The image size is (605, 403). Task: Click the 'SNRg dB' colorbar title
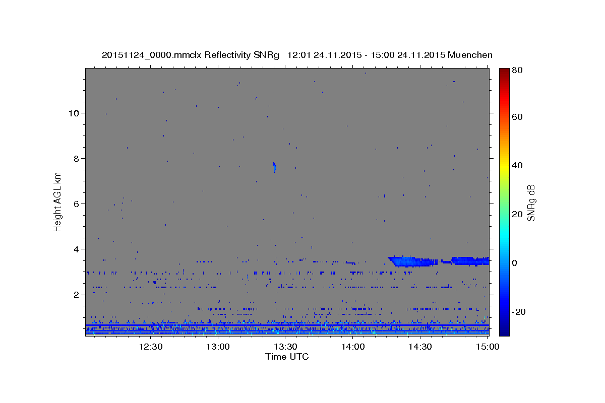pos(531,203)
